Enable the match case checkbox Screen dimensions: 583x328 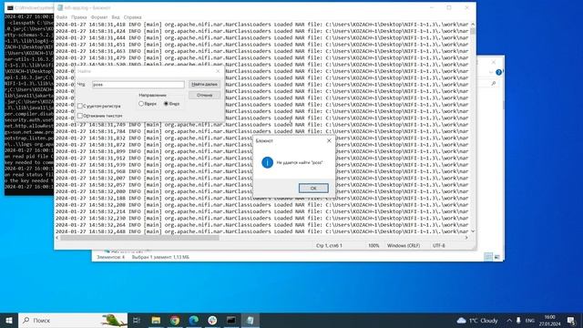[x=80, y=106]
